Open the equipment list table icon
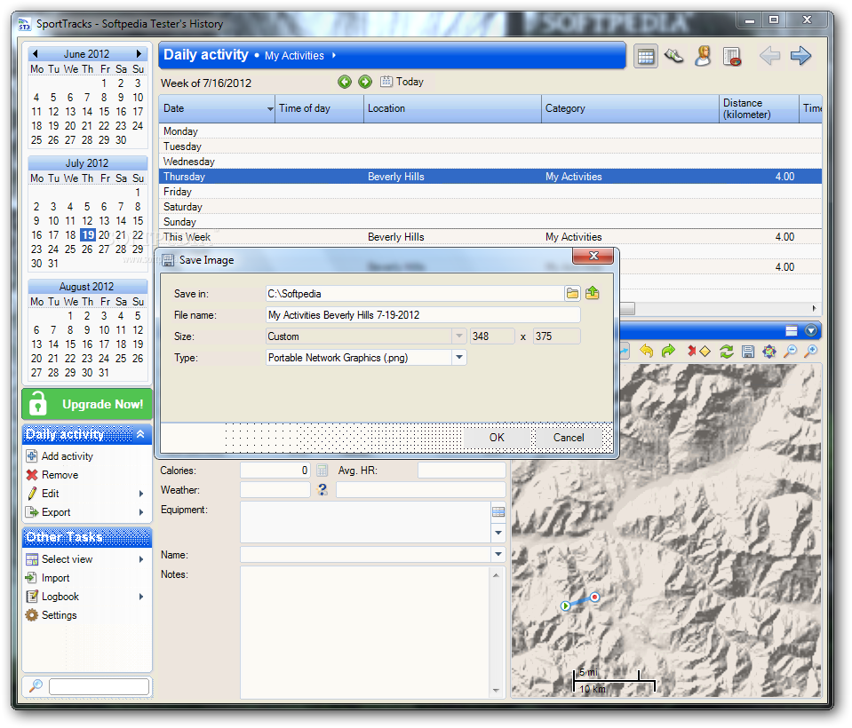 498,511
